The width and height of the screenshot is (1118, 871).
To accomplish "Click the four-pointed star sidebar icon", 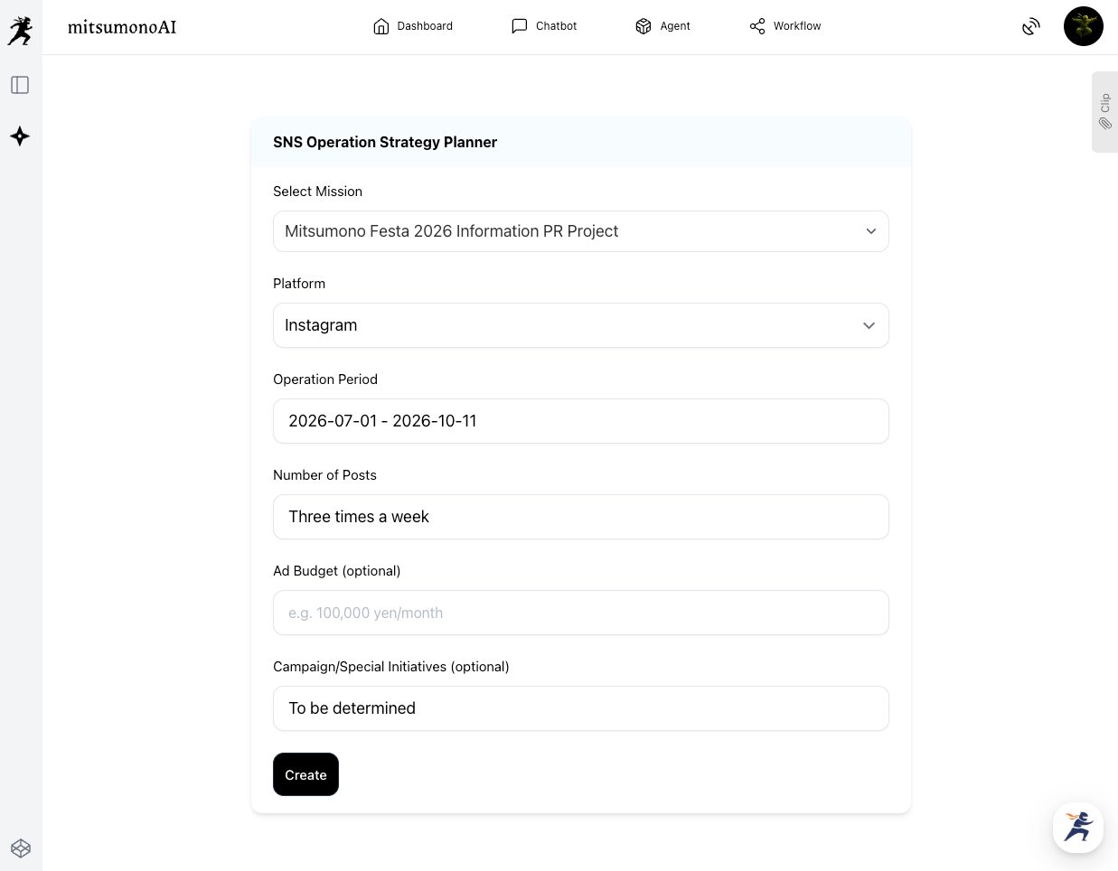I will 20,136.
